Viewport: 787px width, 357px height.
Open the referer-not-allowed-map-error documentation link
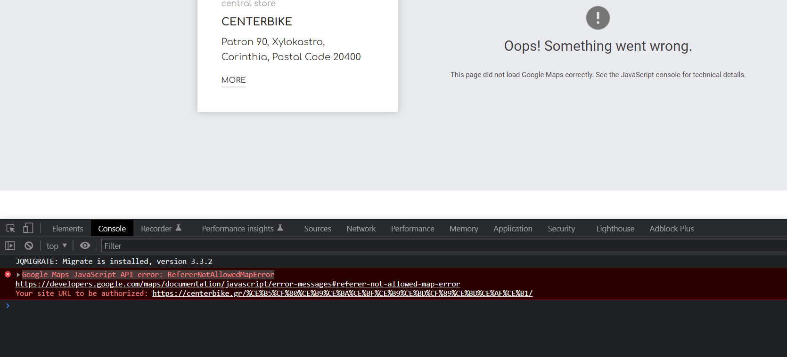coord(238,284)
